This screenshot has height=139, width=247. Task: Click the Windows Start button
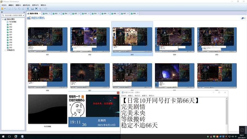pos(3,137)
